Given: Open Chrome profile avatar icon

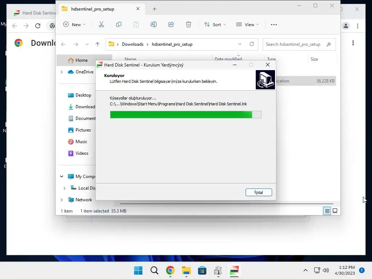Looking at the screenshot, I should click(346, 26).
